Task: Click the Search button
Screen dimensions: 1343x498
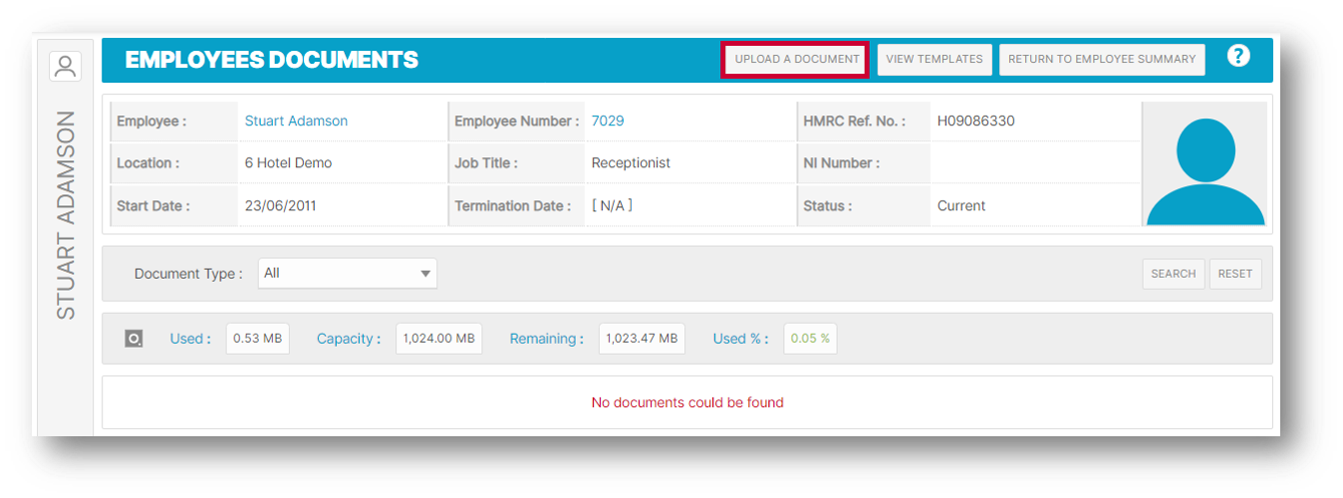Action: pos(1173,274)
